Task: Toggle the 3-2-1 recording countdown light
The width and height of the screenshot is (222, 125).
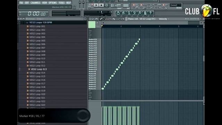Action: coord(141,5)
